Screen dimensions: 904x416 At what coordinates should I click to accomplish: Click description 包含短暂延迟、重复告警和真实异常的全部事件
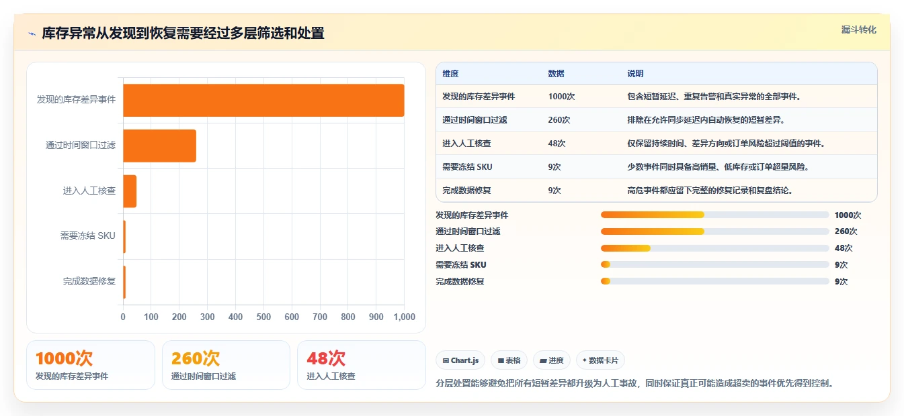[714, 97]
